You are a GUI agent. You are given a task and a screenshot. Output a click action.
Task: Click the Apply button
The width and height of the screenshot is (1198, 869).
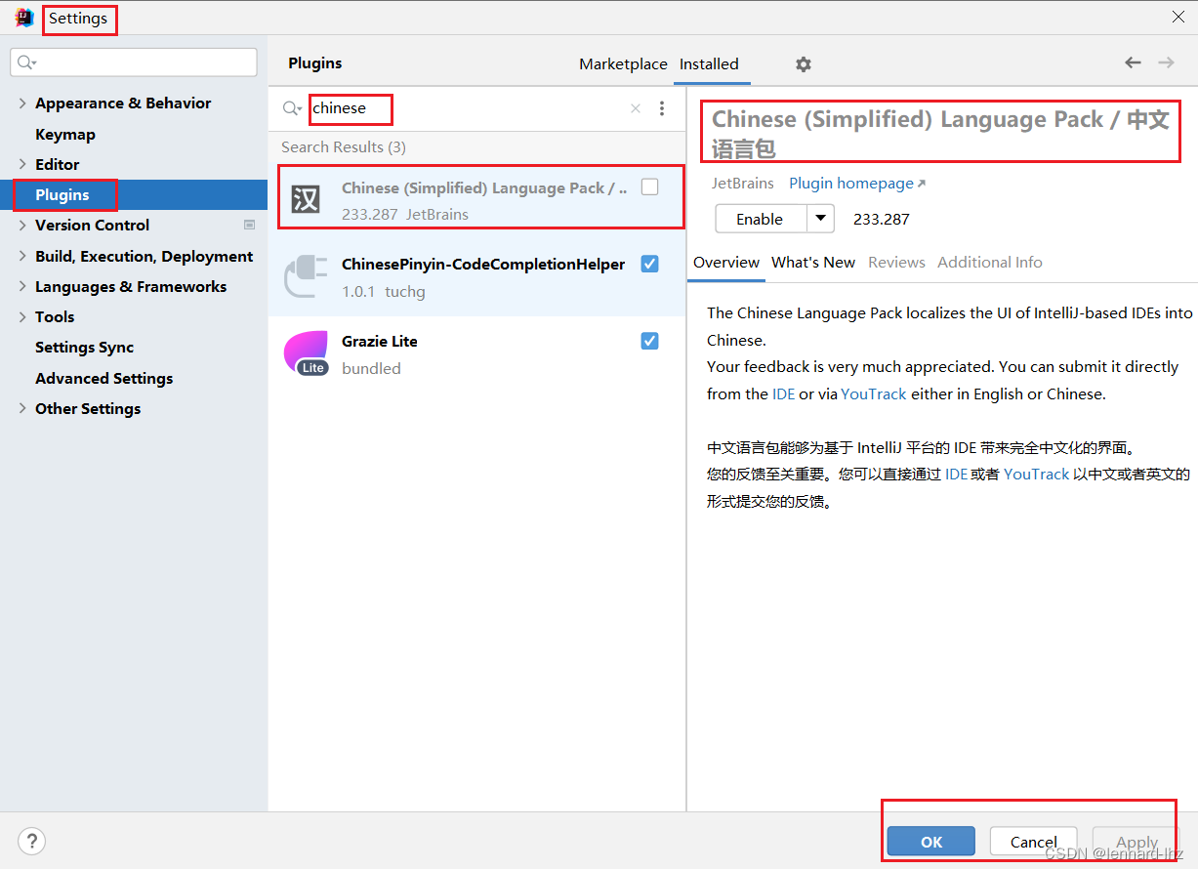pos(1136,842)
